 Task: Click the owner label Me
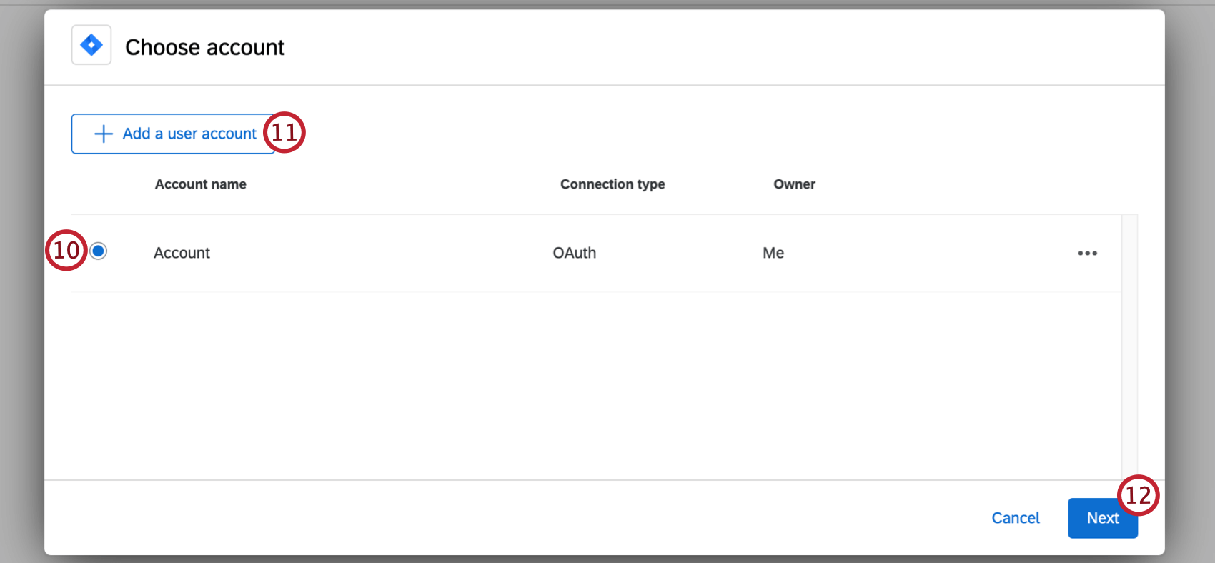[773, 253]
